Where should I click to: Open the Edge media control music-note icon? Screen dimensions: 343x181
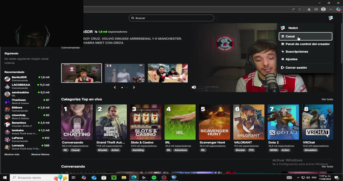coord(309,9)
